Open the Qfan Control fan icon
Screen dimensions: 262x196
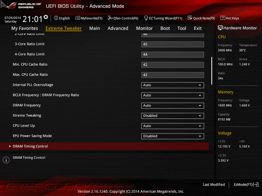[x=110, y=18]
